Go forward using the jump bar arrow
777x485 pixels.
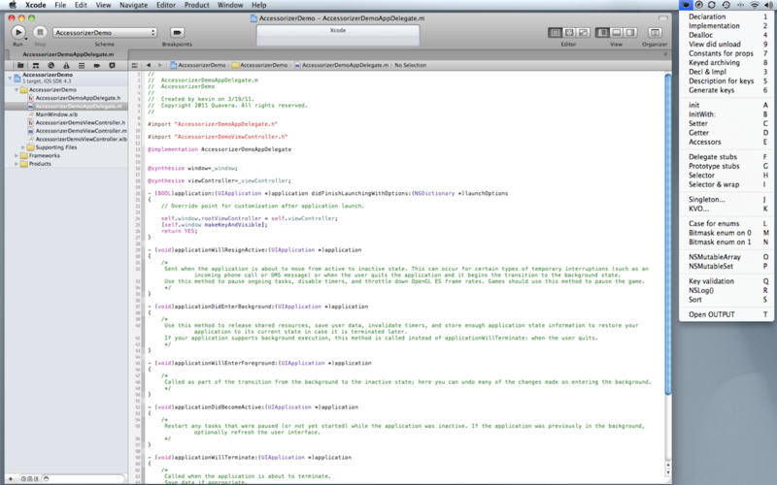[159, 65]
